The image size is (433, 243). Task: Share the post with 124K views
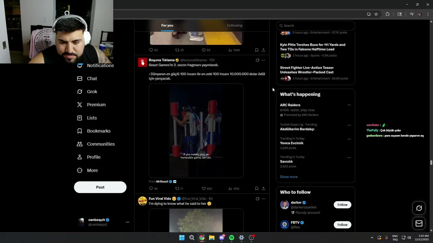point(264,50)
